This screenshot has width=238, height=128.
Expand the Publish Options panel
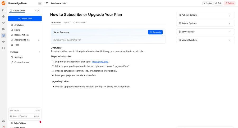(x=205, y=15)
